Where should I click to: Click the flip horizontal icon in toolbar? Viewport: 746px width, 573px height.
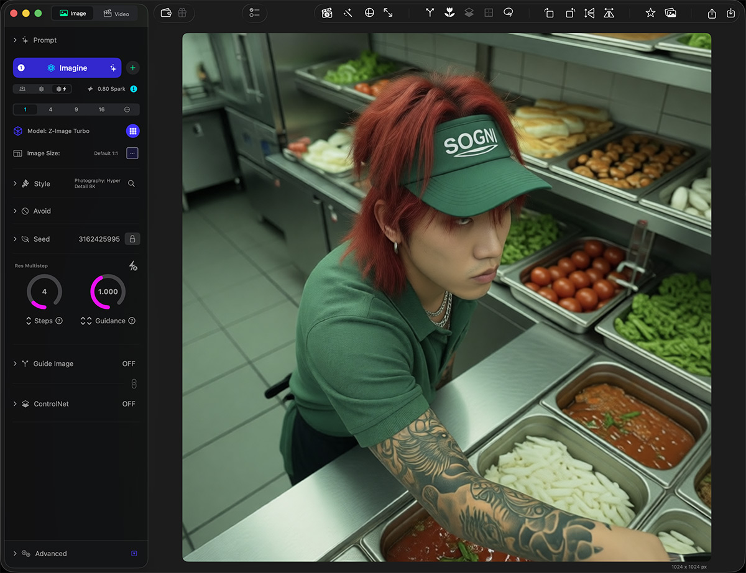[x=589, y=13]
